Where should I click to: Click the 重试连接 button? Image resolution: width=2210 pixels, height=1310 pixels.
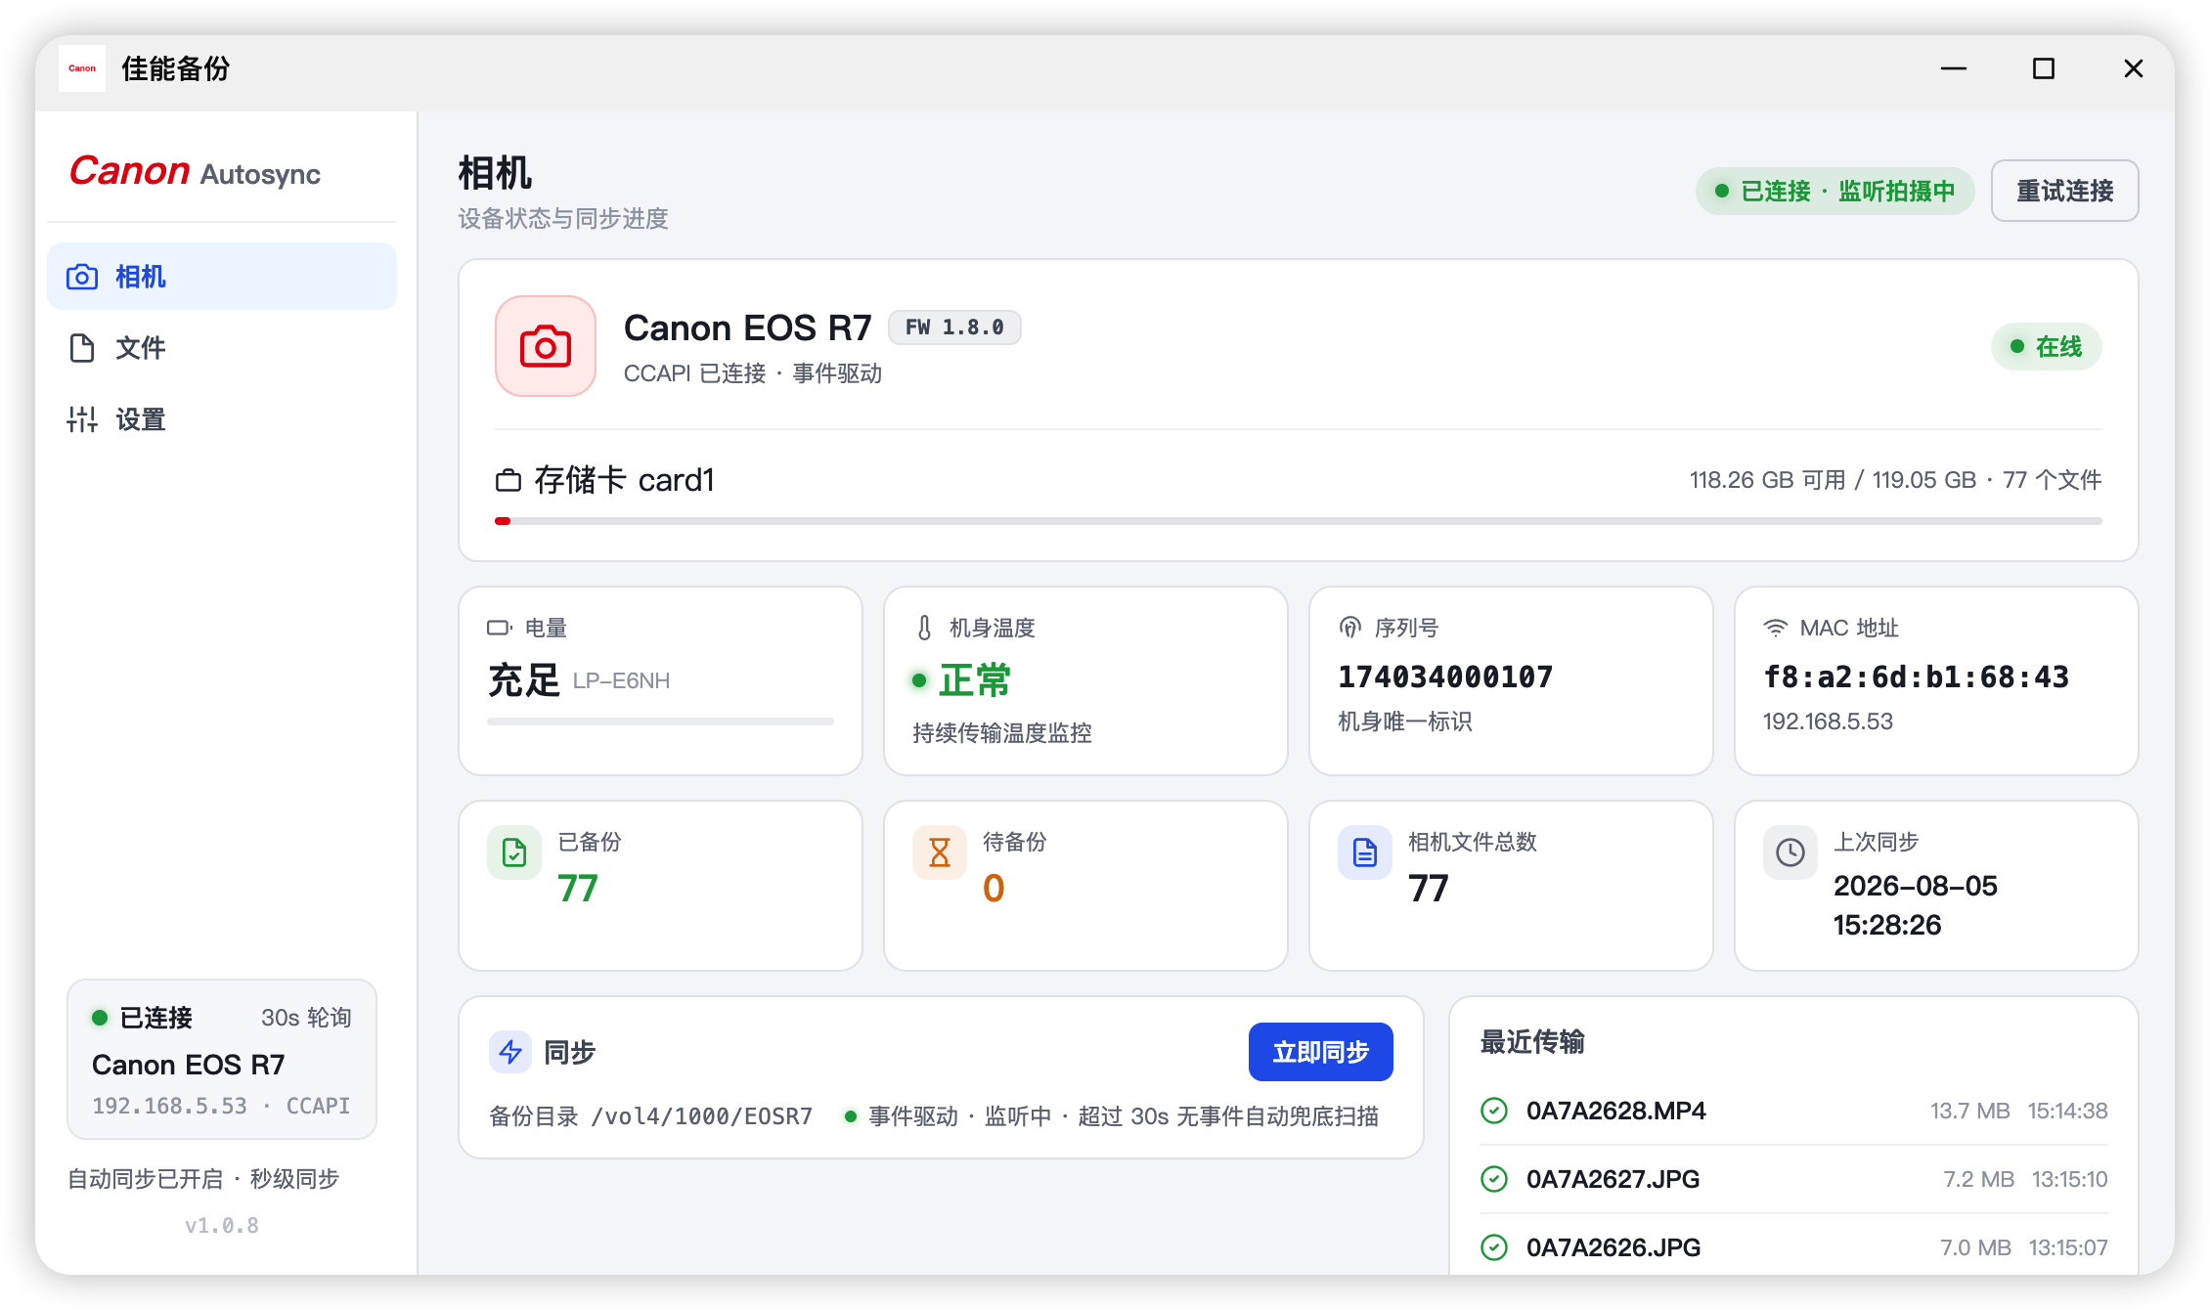(2065, 191)
